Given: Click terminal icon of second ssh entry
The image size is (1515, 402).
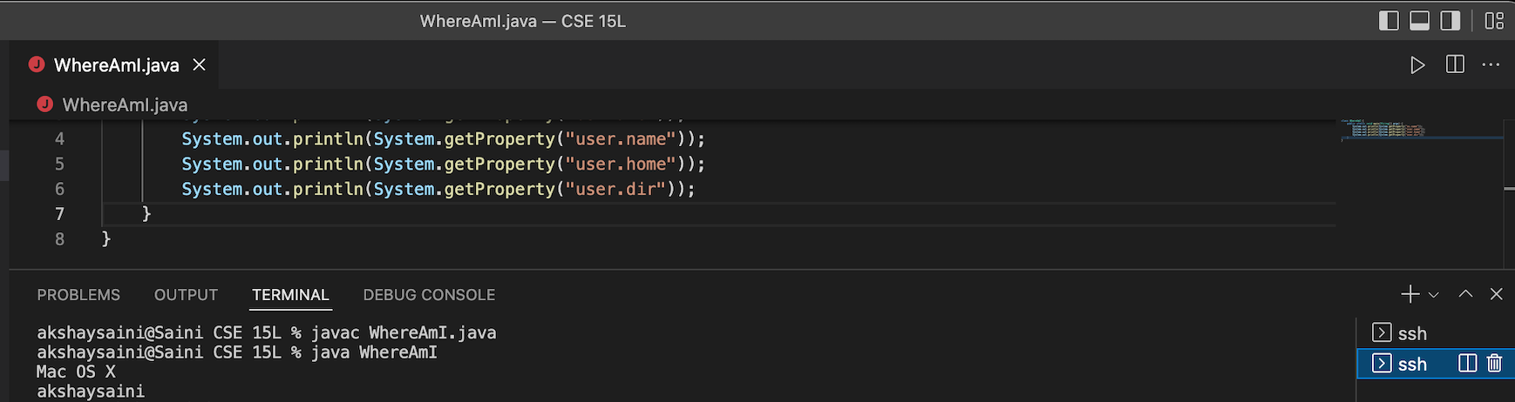Looking at the screenshot, I should coord(1382,363).
